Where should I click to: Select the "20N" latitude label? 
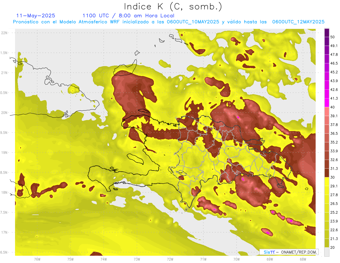(x=5, y=113)
